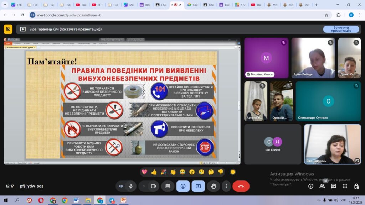This screenshot has width=365, height=205.
Task: Pick the yellow reaction skin tone swatch
Action: 233,172
